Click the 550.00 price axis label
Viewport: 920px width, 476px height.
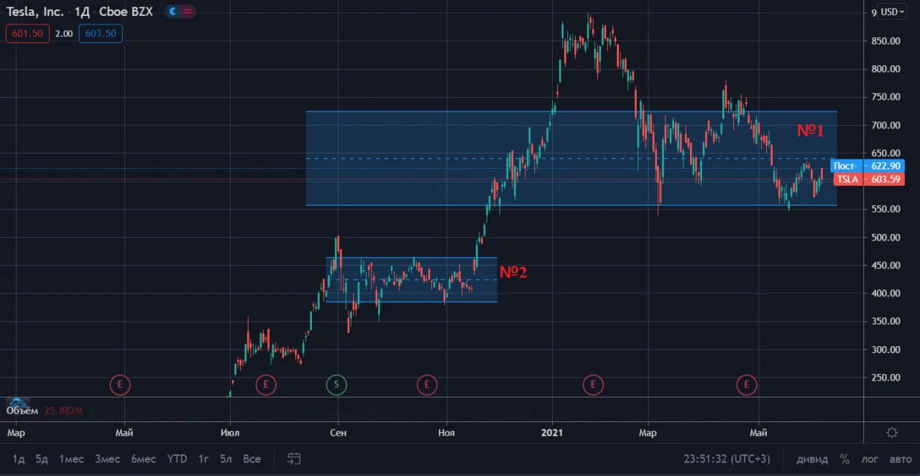pyautogui.click(x=885, y=209)
